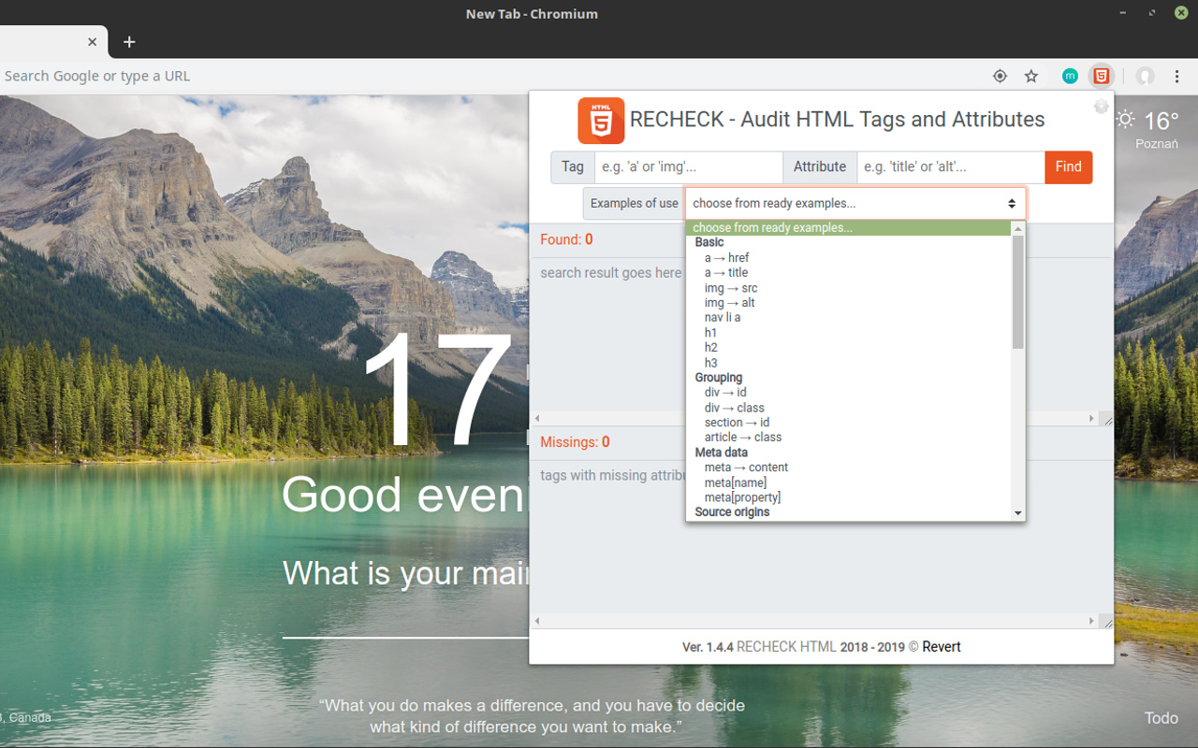Open the Chromium profile avatar

click(1146, 76)
